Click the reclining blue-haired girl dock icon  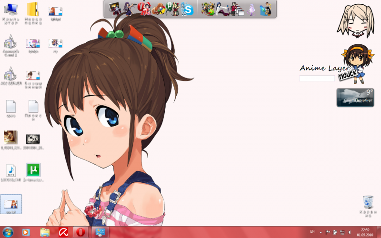coord(222,9)
